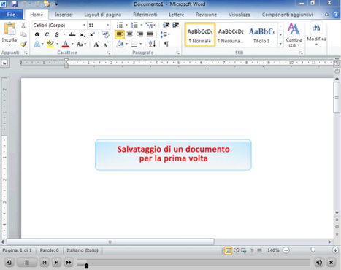Open the Lettere tab
This screenshot has height=270, width=341.
(x=177, y=15)
